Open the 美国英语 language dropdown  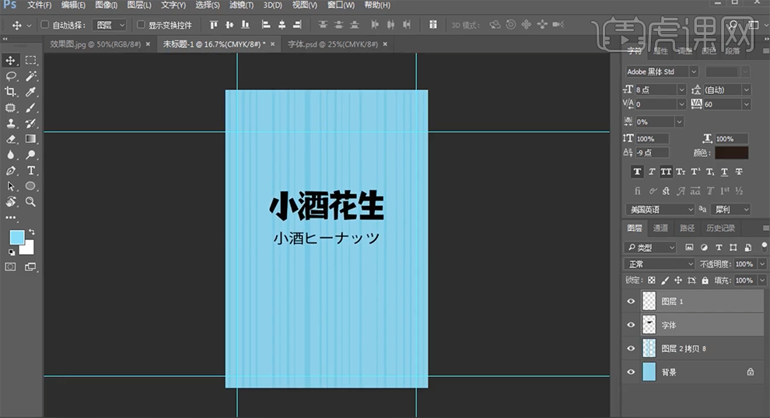(x=660, y=210)
